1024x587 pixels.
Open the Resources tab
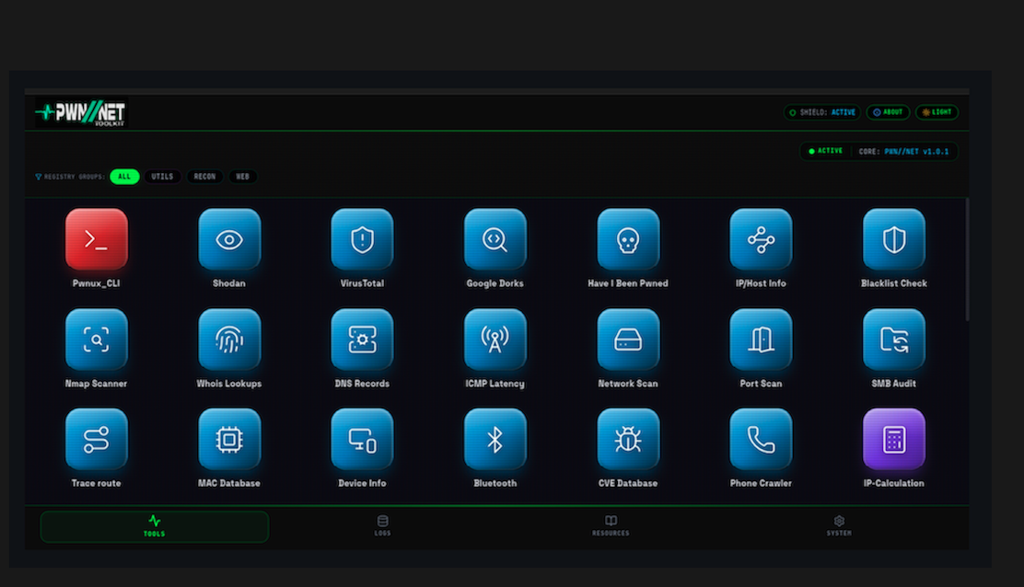point(611,526)
